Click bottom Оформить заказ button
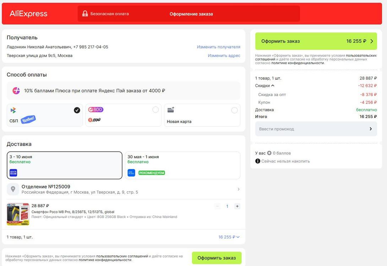The height and width of the screenshot is (266, 387). coord(217,258)
